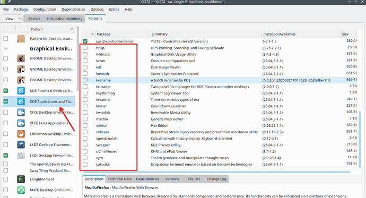366x198 pixels.
Task: Switch to the Installation Summary tab
Action: (x=65, y=19)
